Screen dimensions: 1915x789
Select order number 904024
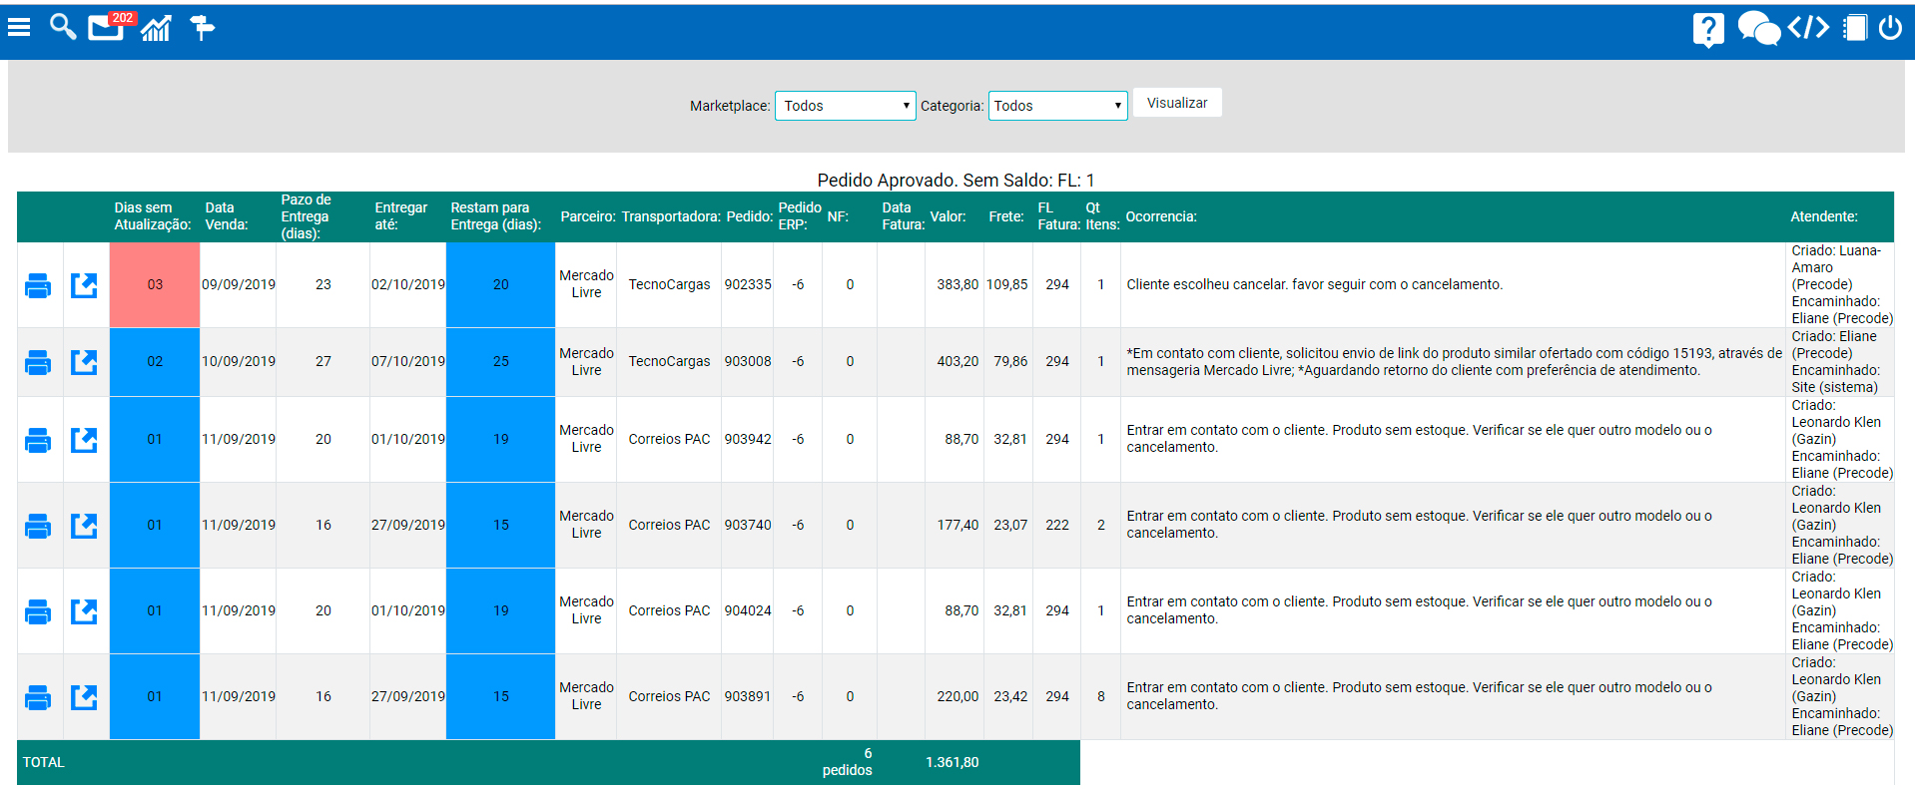(x=748, y=611)
